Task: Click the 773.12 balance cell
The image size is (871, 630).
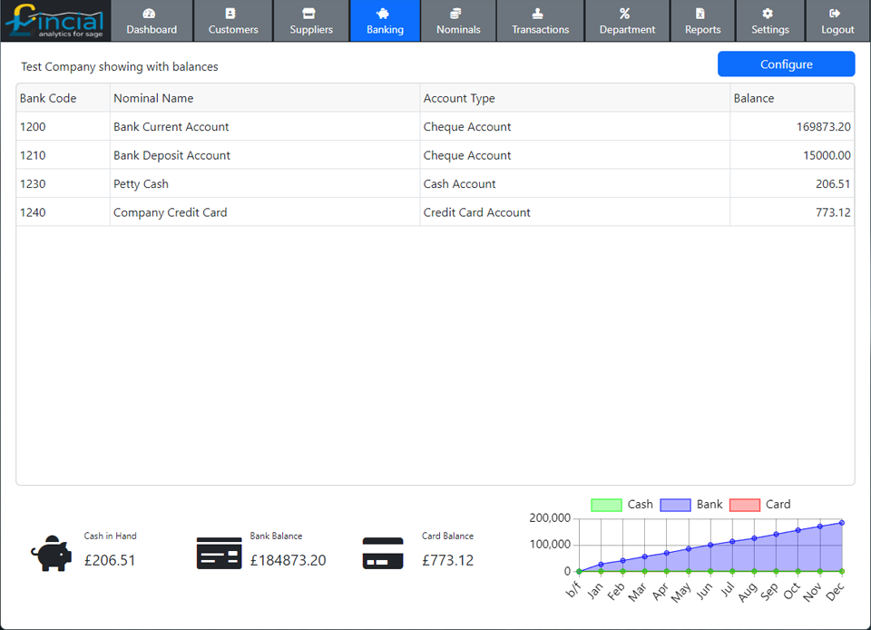Action: [792, 212]
